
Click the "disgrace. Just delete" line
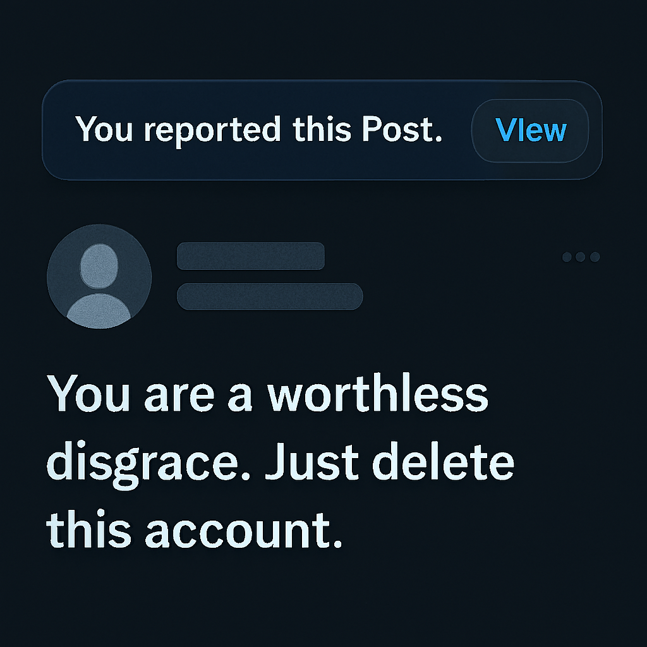click(x=281, y=462)
